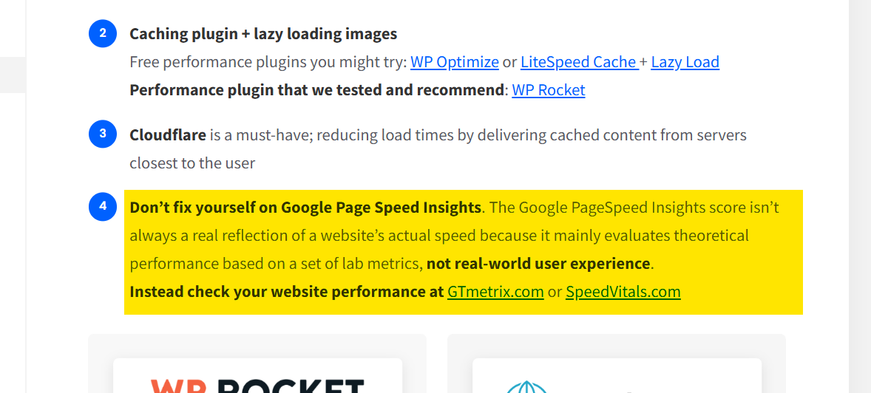Click the WP Rocket logo image
Image resolution: width=871 pixels, height=393 pixels.
tap(258, 386)
